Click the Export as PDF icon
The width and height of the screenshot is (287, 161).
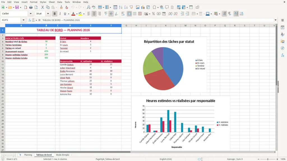(26, 7)
